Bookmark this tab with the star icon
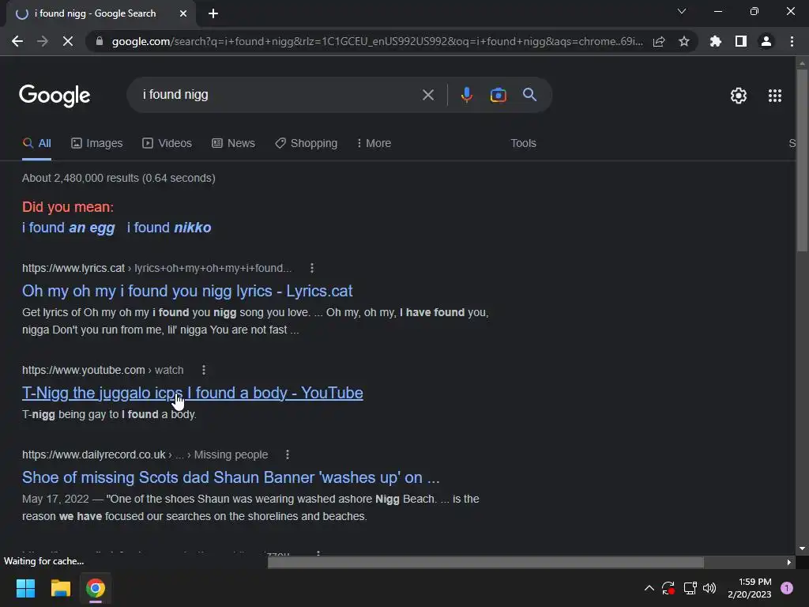Screen dimensions: 809x607 (684, 41)
